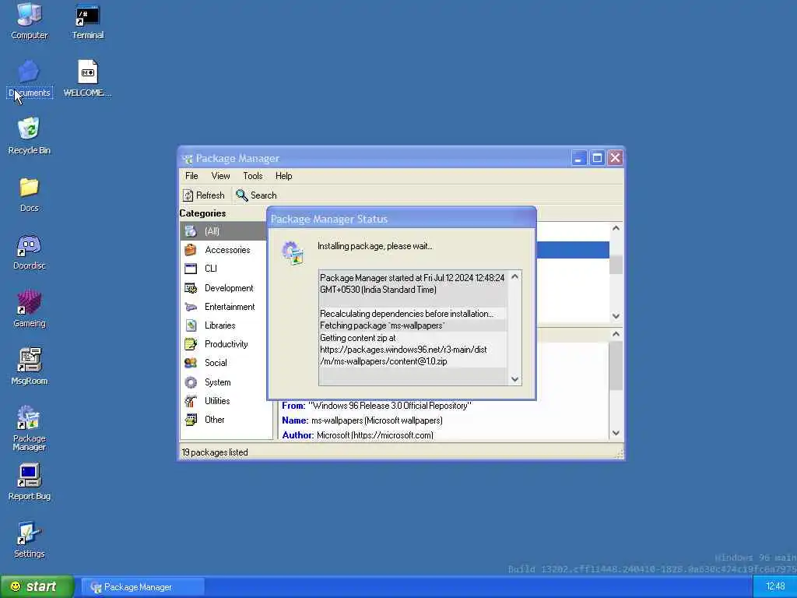The image size is (797, 598).
Task: Click the package list scroll up arrow
Action: tap(616, 228)
